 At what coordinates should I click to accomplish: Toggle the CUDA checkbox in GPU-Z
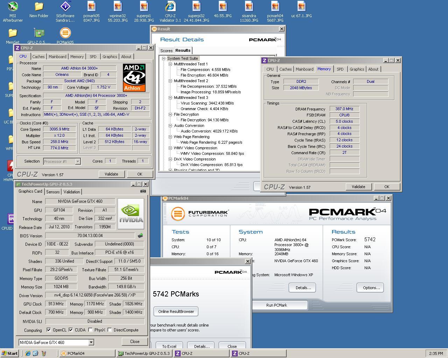tap(71, 330)
